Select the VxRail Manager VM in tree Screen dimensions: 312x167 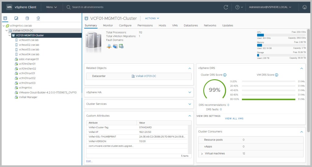click(28, 97)
